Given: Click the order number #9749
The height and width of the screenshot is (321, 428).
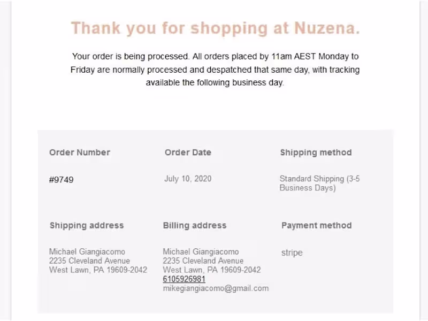Looking at the screenshot, I should [62, 180].
